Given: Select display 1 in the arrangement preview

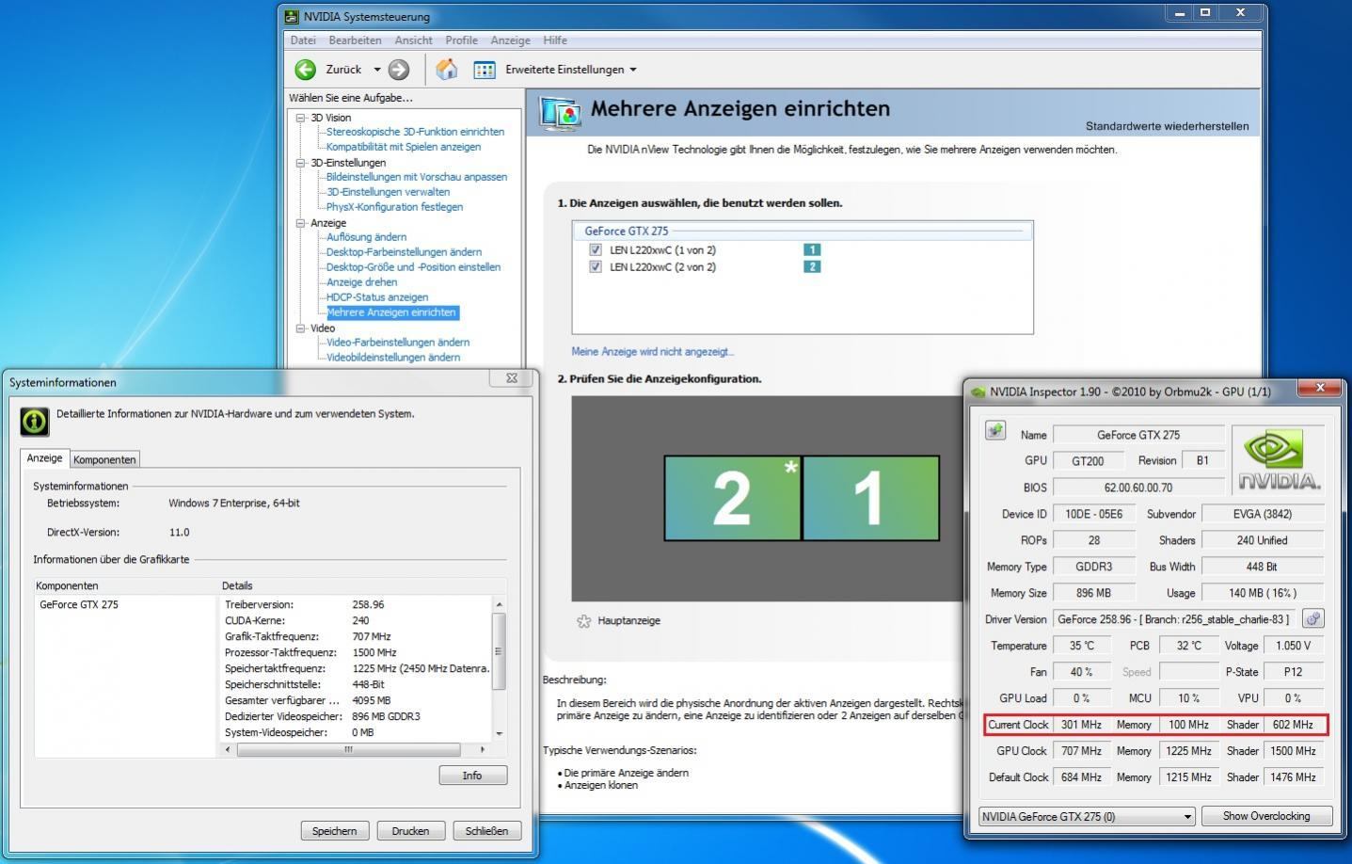Looking at the screenshot, I should 871,498.
